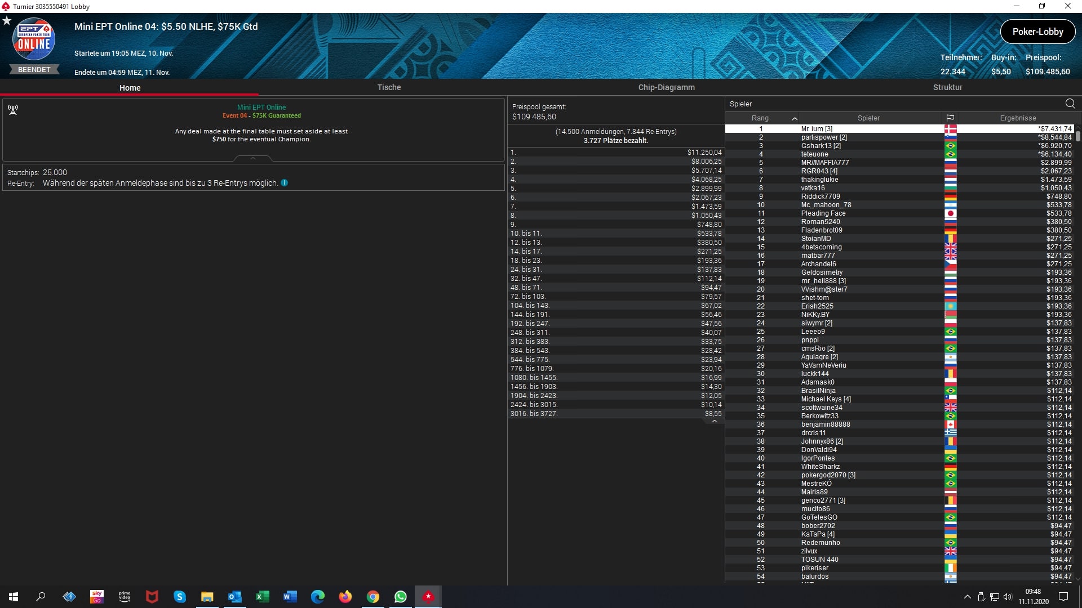1082x608 pixels.
Task: Click the re-entry info icon
Action: (285, 183)
